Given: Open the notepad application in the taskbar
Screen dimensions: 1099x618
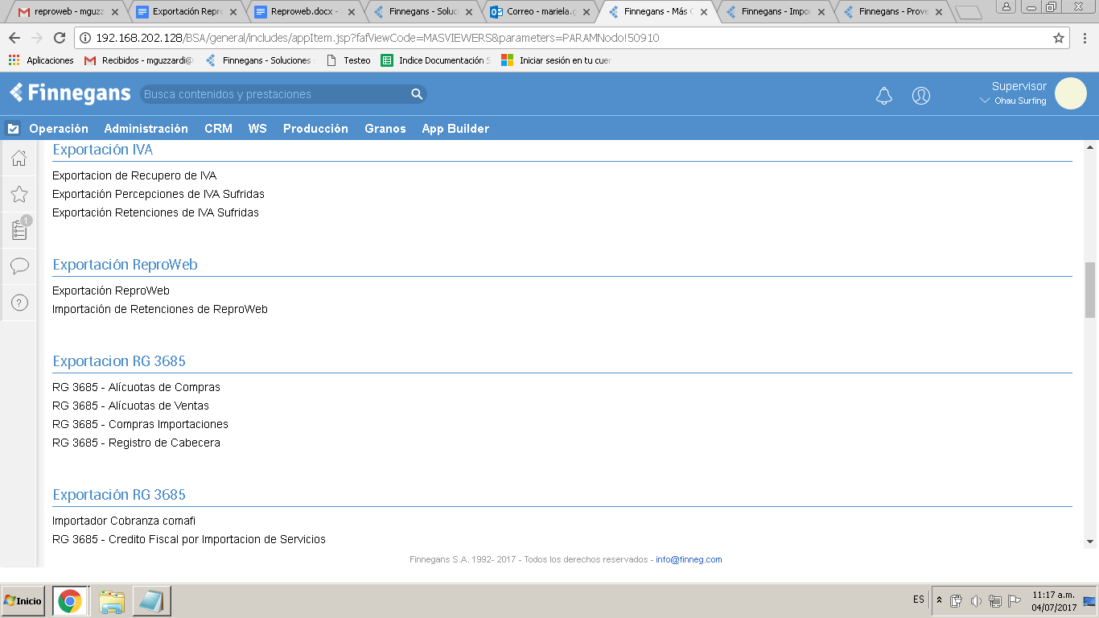Looking at the screenshot, I should pos(151,601).
